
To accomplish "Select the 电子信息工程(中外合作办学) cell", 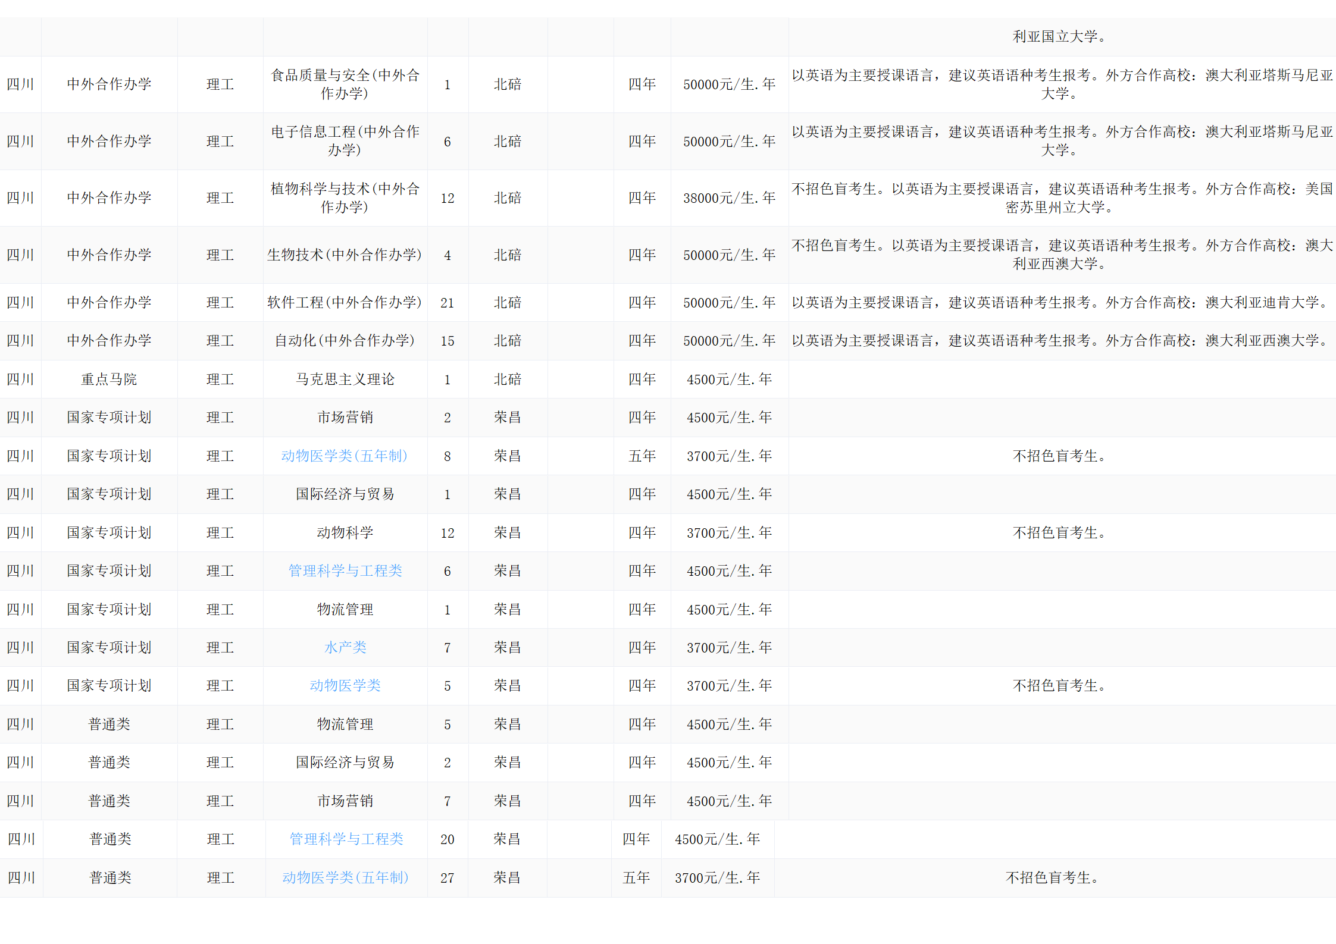I will 345,141.
